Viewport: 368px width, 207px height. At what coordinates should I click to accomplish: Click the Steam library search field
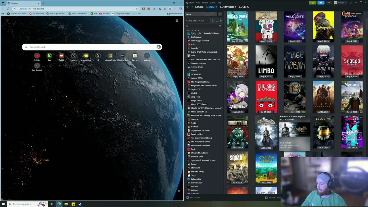point(201,26)
